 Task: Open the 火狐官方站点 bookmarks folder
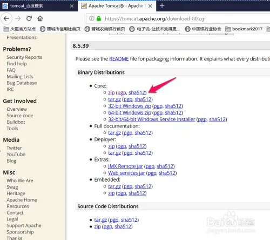[x=19, y=29]
